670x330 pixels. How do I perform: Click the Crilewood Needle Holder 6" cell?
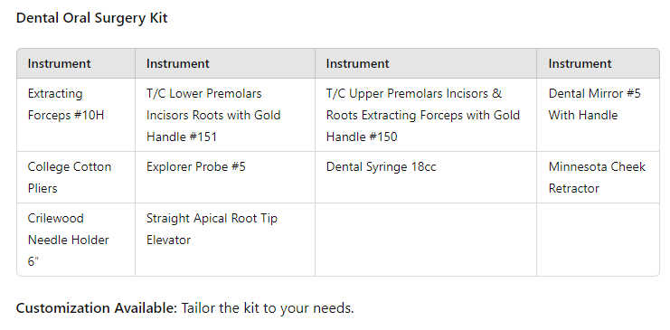click(x=76, y=240)
